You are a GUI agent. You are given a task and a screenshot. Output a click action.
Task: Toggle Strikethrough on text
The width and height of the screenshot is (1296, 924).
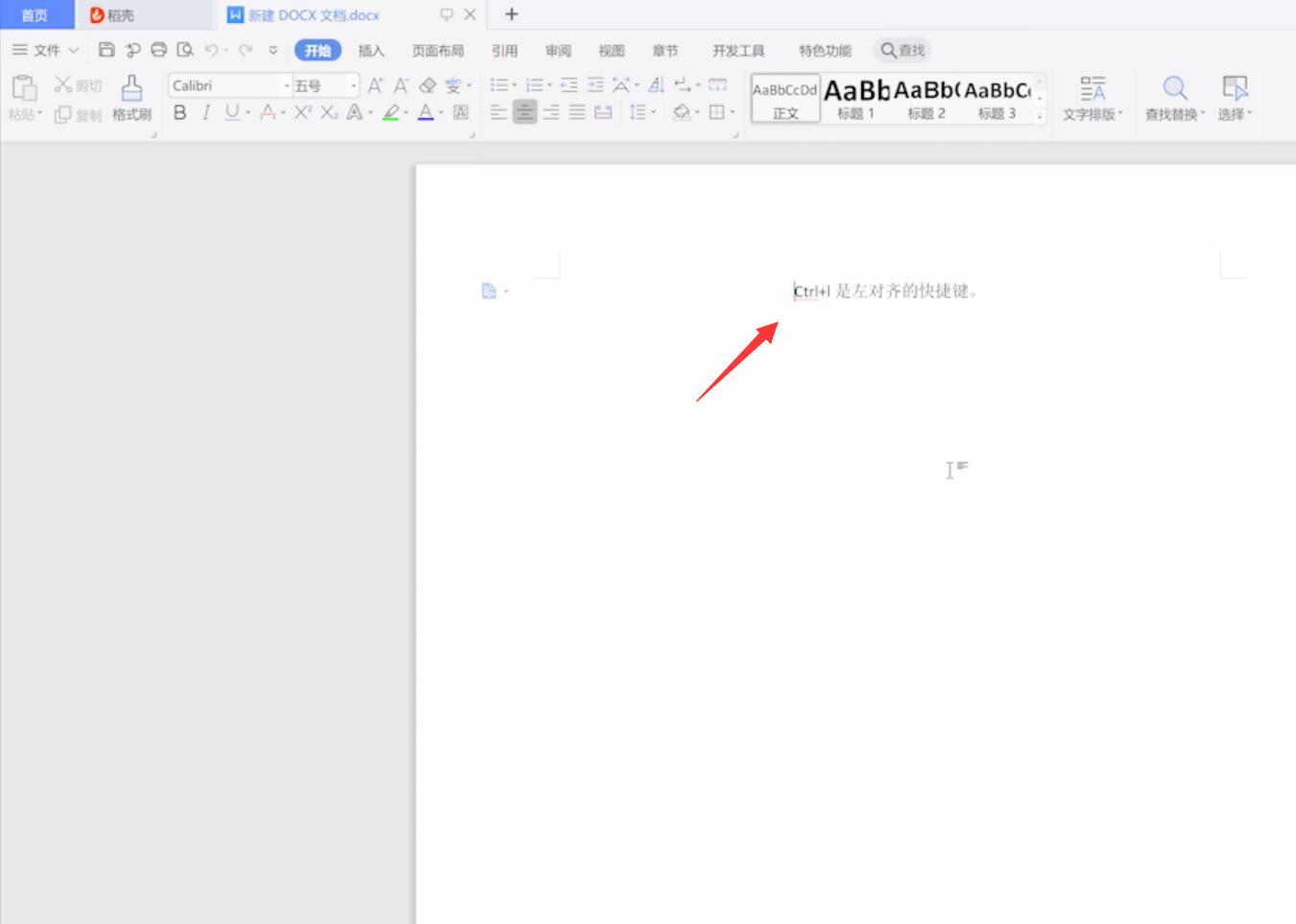[x=268, y=112]
